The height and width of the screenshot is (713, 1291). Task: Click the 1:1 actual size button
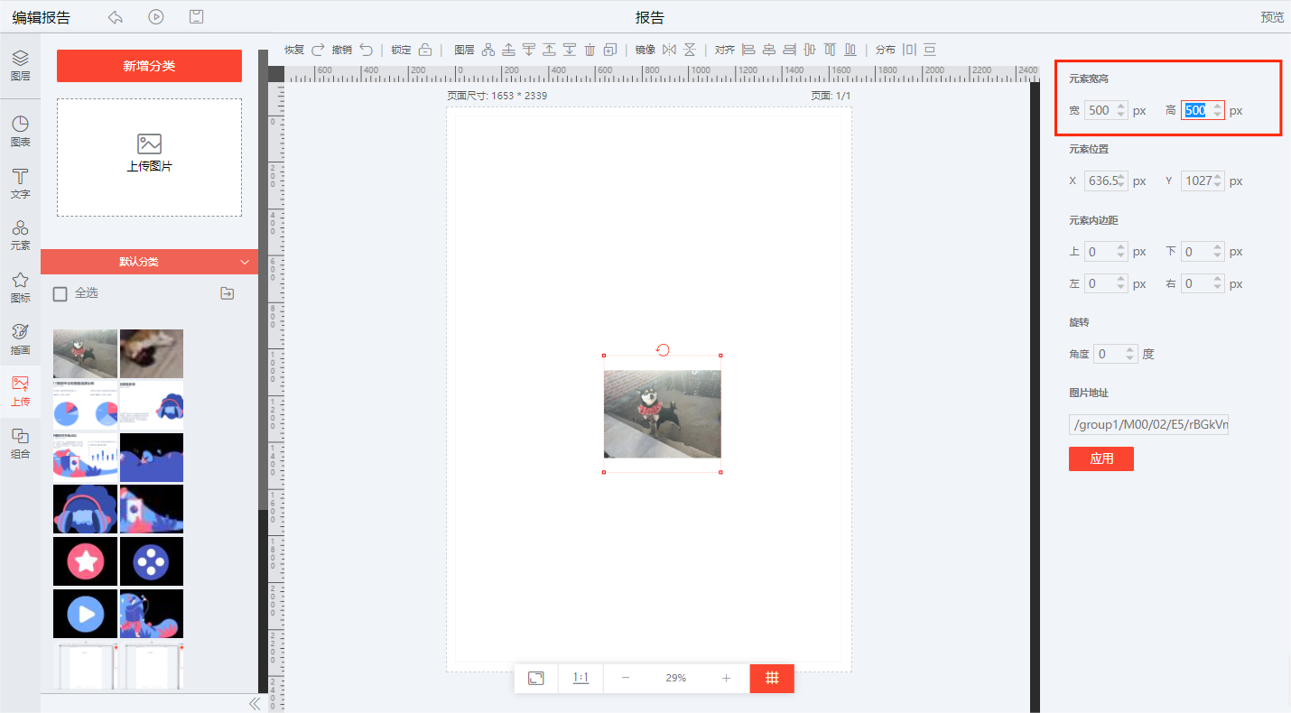point(580,678)
